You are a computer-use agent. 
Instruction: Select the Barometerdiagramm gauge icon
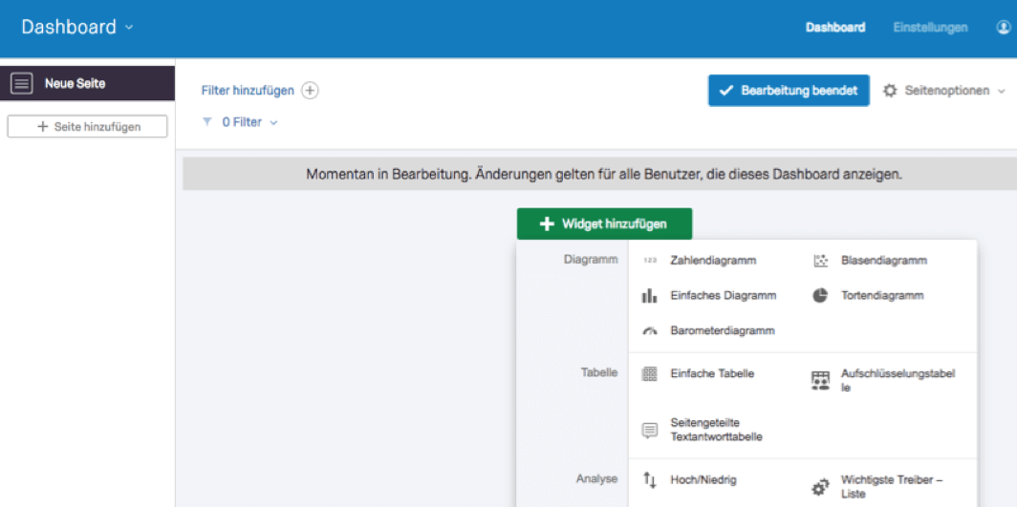coord(649,331)
